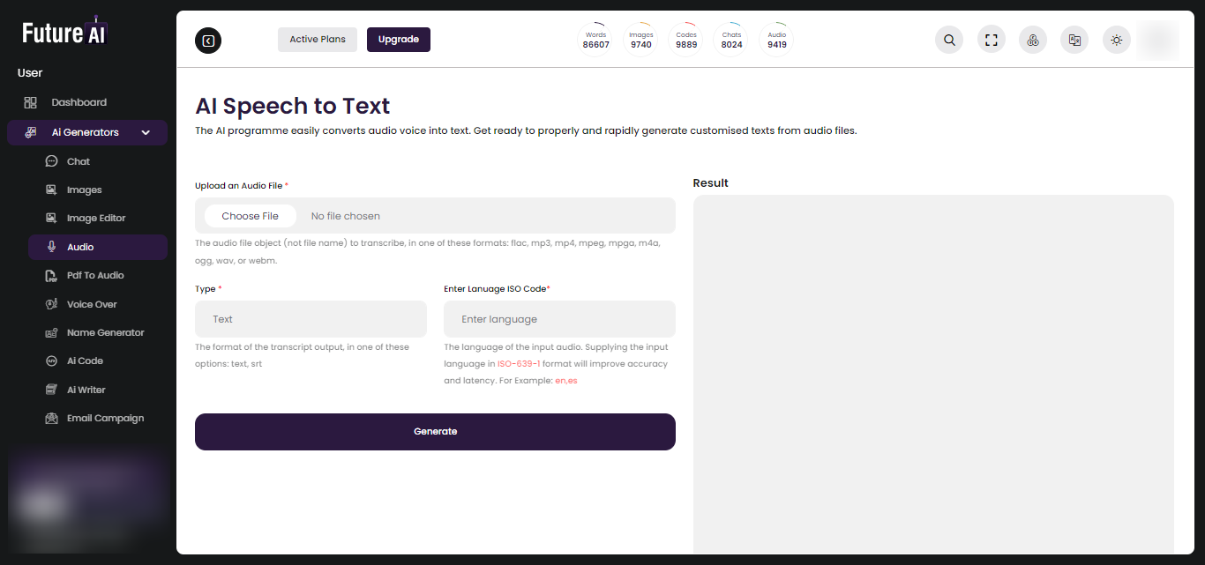Open the Dashboard menu item
The image size is (1205, 565).
tap(79, 102)
